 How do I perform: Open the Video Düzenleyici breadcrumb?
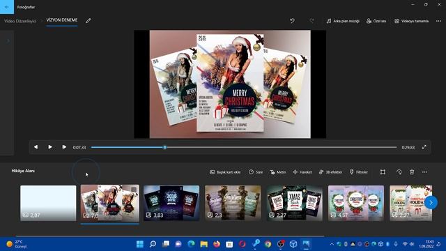coord(20,21)
